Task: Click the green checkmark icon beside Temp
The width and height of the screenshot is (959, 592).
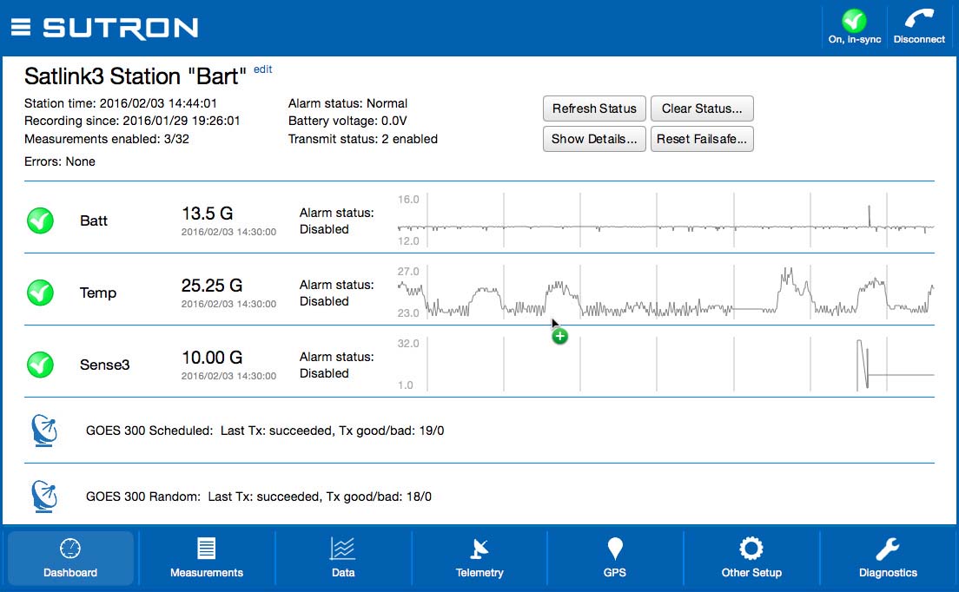Action: (x=40, y=293)
